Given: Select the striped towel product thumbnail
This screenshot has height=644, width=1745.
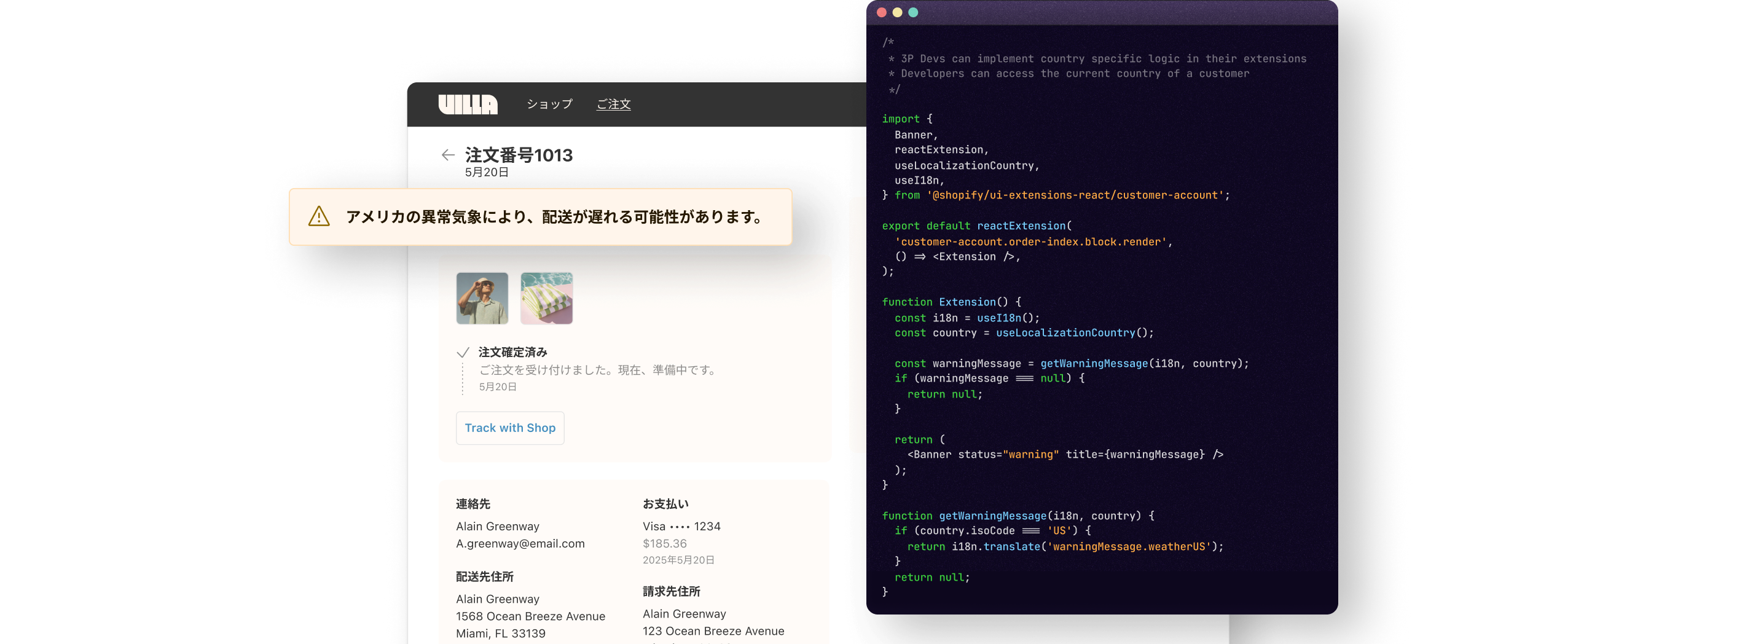Looking at the screenshot, I should 547,299.
